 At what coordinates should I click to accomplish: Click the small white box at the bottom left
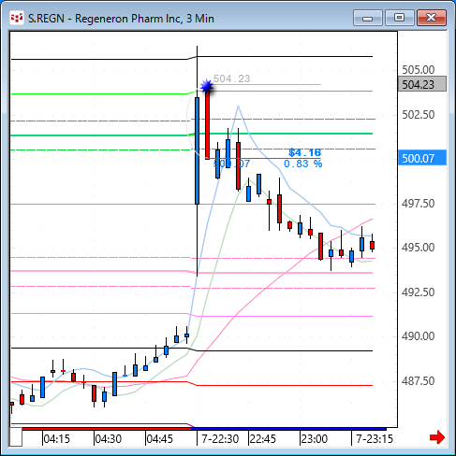pyautogui.click(x=16, y=437)
